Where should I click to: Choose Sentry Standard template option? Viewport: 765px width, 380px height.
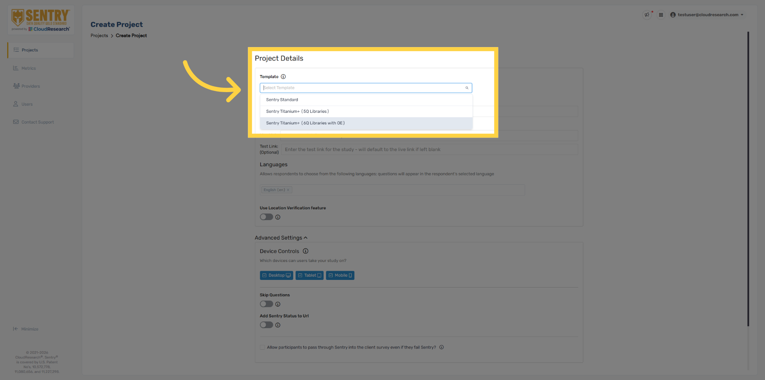pyautogui.click(x=282, y=100)
